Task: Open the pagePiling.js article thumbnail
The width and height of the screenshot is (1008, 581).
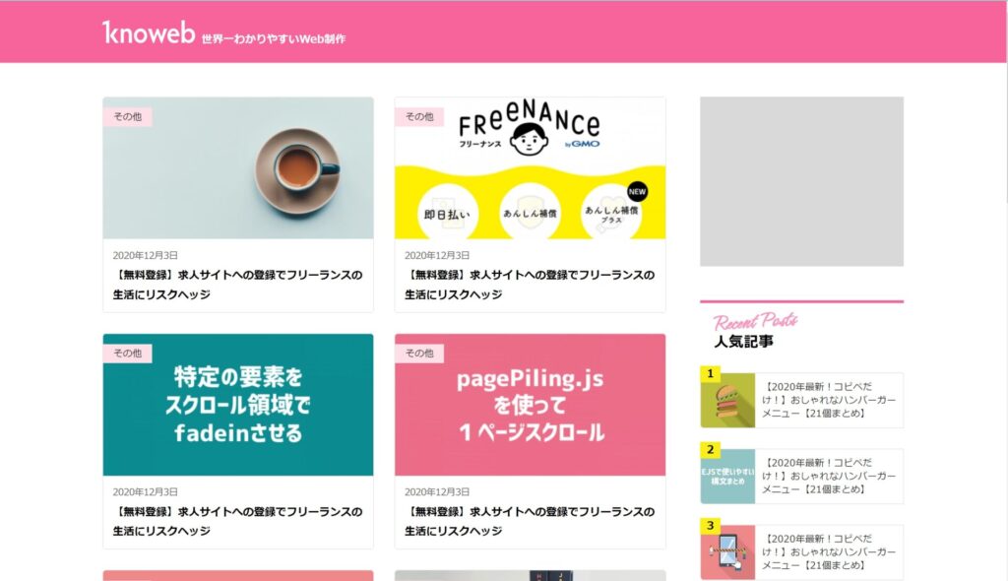Action: pos(530,405)
